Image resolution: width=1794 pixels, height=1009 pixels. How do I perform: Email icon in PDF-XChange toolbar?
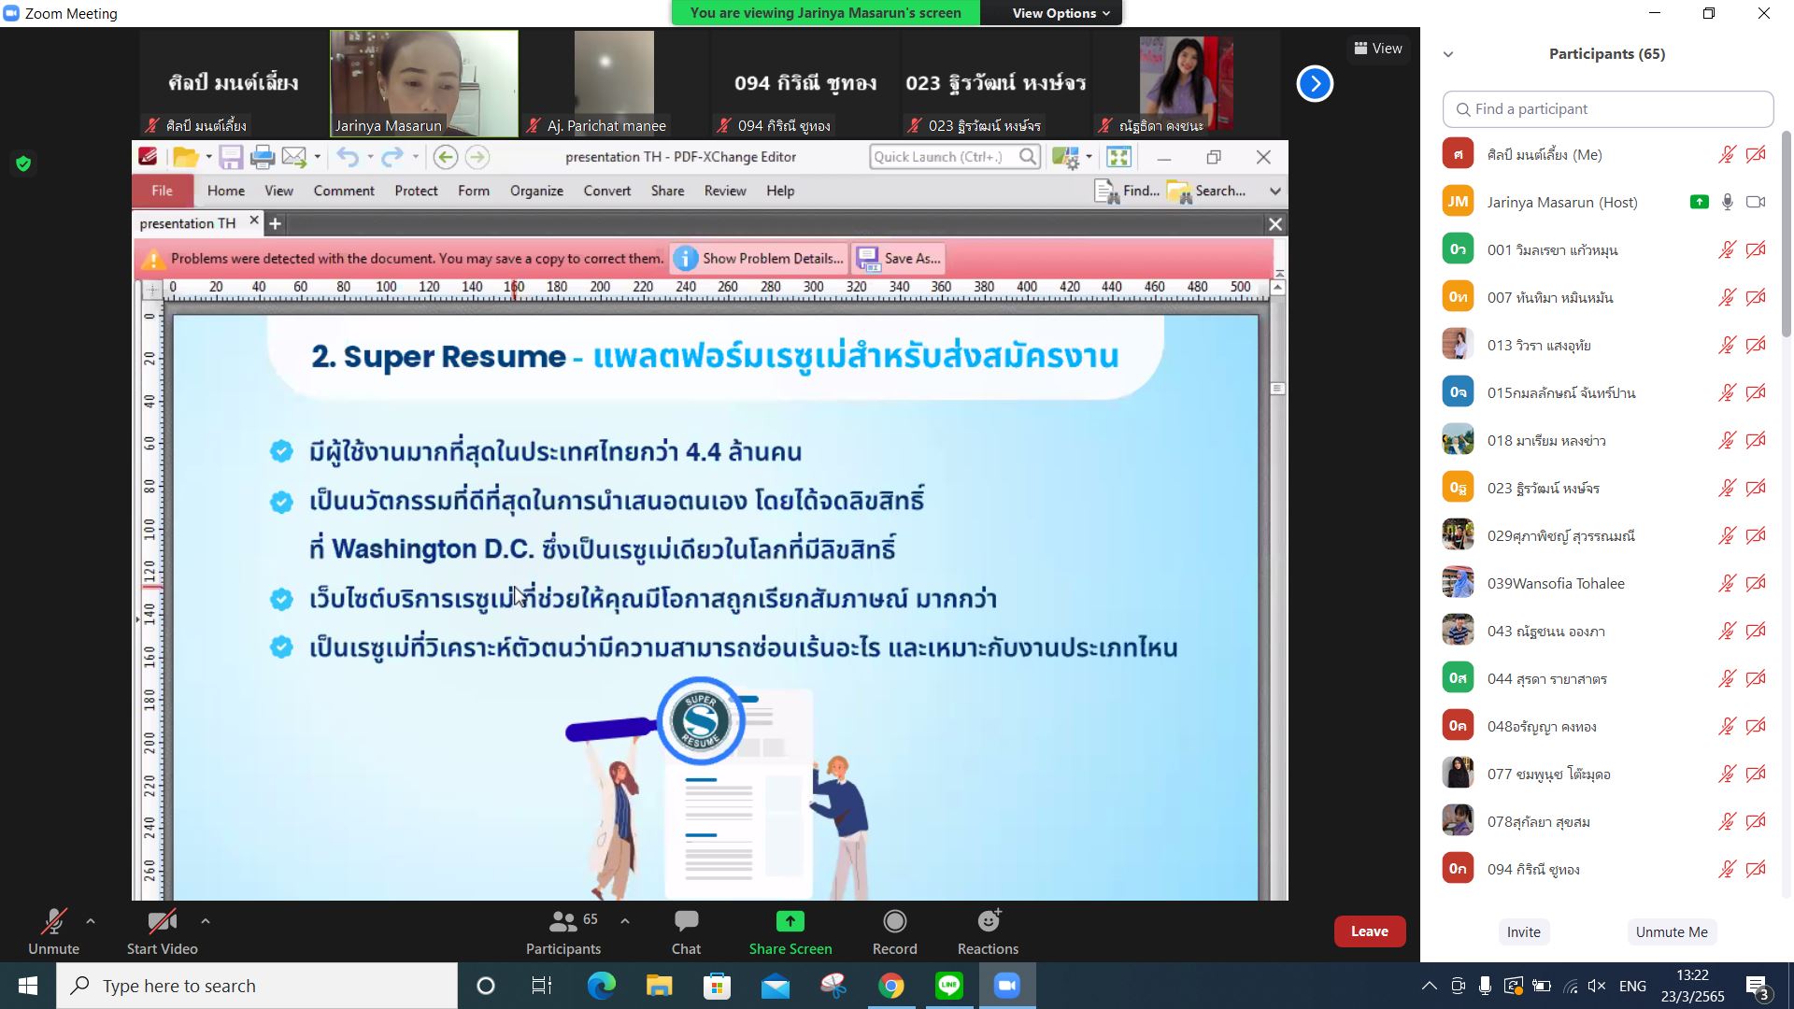294,157
